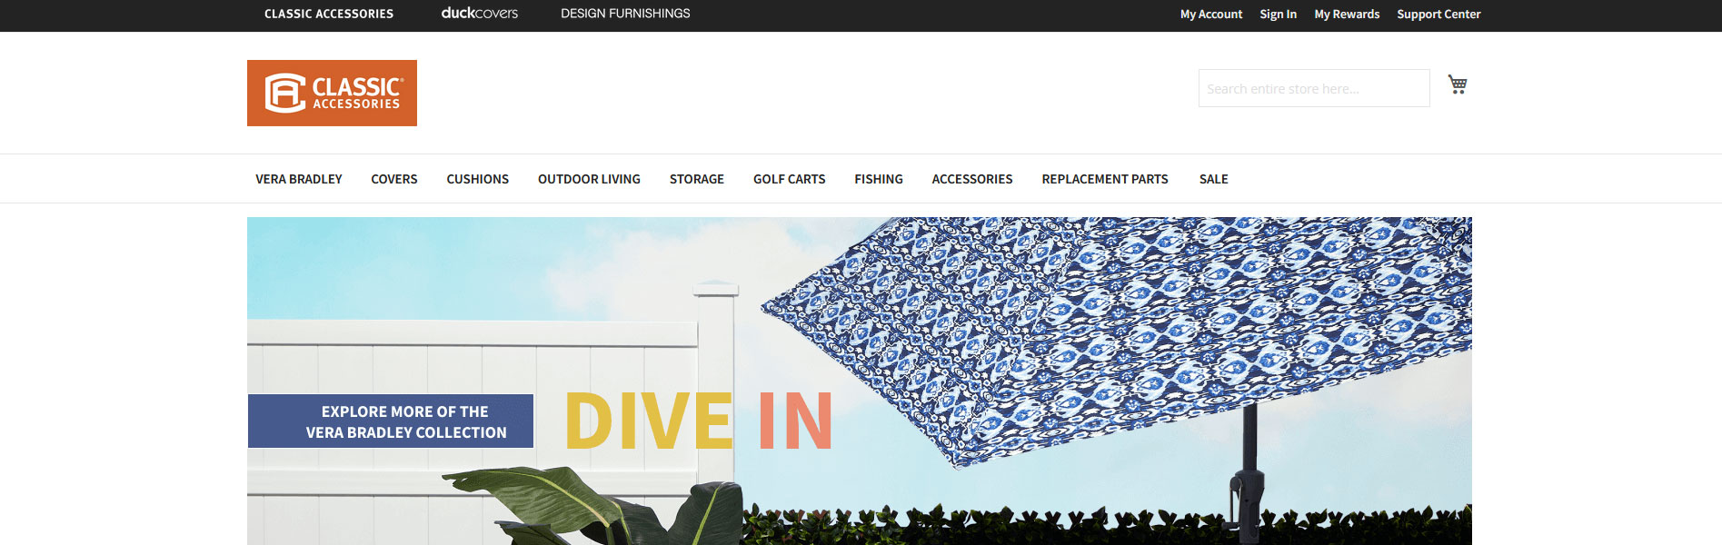Image resolution: width=1722 pixels, height=545 pixels.
Task: Open the shopping cart icon
Action: pyautogui.click(x=1458, y=84)
